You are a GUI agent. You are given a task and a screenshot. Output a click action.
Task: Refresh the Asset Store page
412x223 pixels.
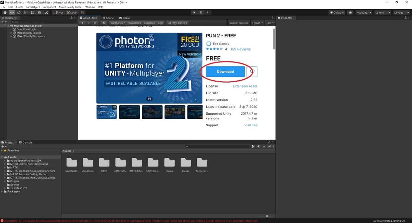(95, 23)
